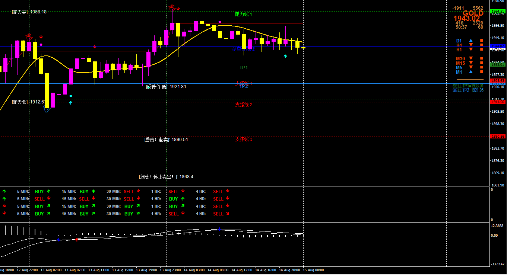The image size is (507, 275).
Task: Click the red diagonal arrow at the left of the signal panel
Action: point(4,206)
